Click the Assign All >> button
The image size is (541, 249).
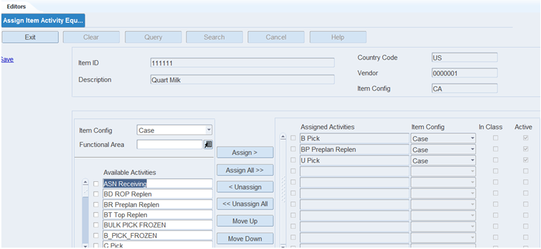click(245, 169)
